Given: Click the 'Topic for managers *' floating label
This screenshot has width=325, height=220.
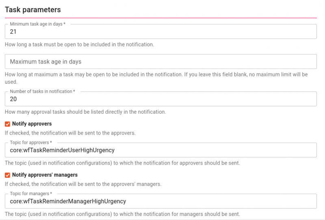Looking at the screenshot, I should (30, 194).
